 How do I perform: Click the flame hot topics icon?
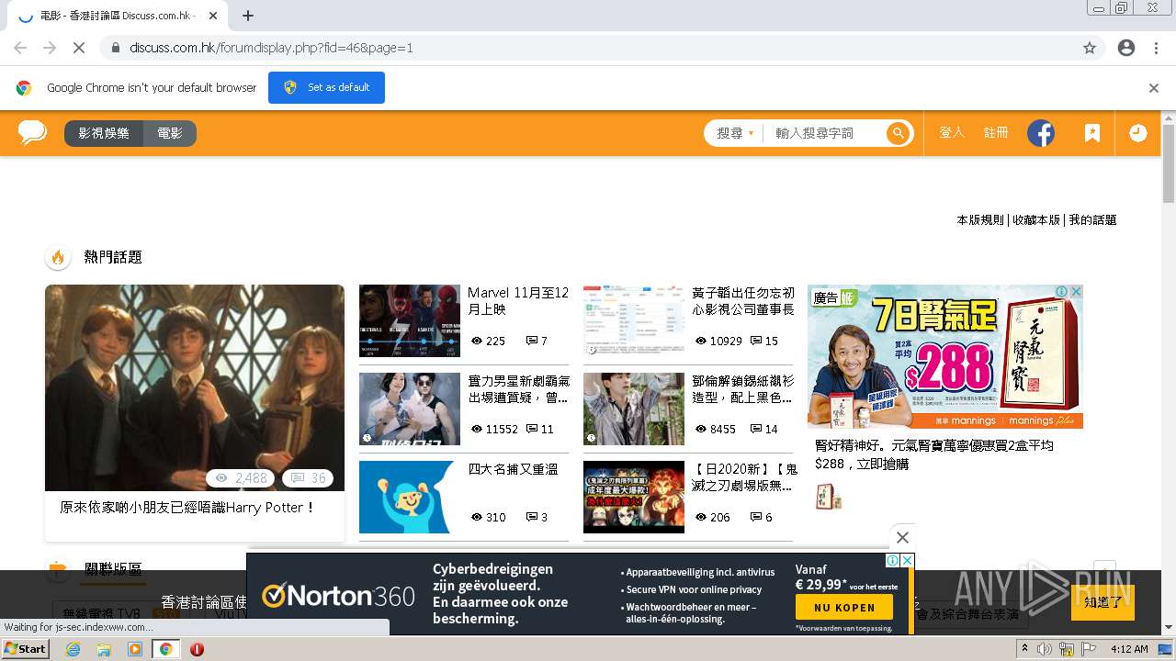[58, 257]
